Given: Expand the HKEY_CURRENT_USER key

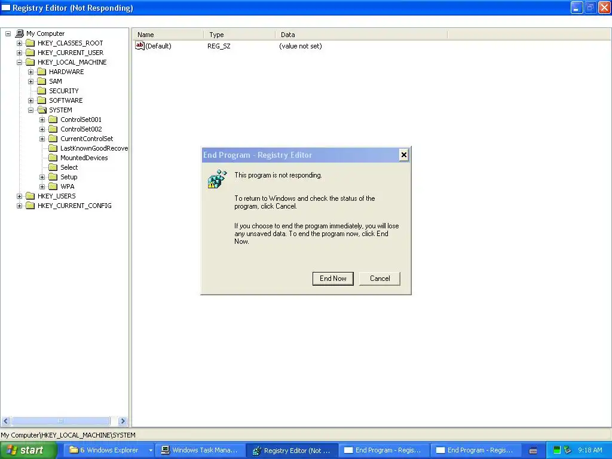Looking at the screenshot, I should tap(19, 53).
